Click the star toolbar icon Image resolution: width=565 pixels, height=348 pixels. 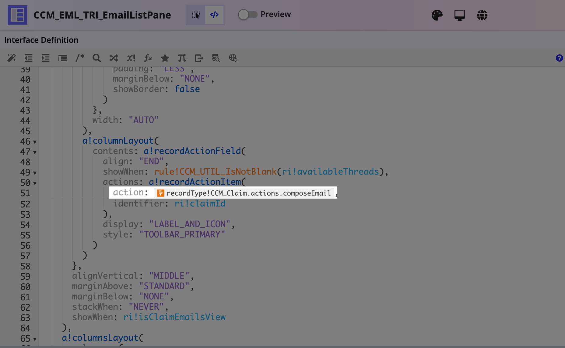pyautogui.click(x=165, y=58)
